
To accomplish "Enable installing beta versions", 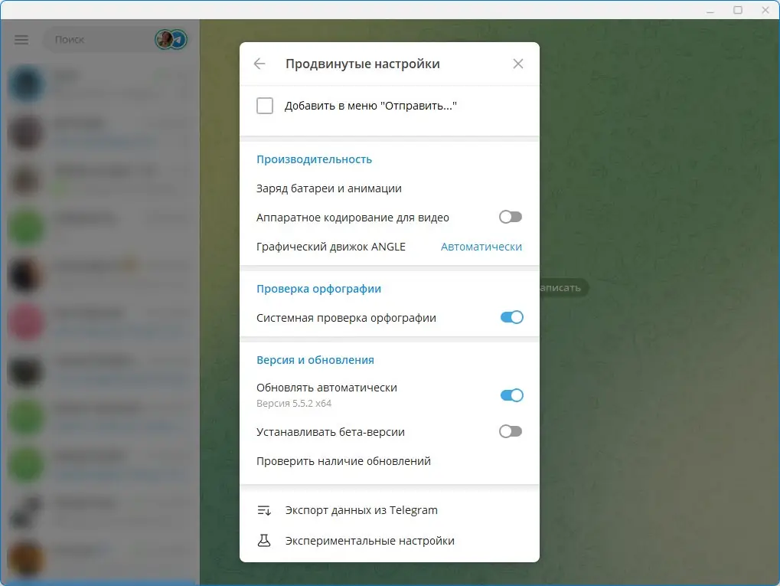I will click(x=510, y=431).
